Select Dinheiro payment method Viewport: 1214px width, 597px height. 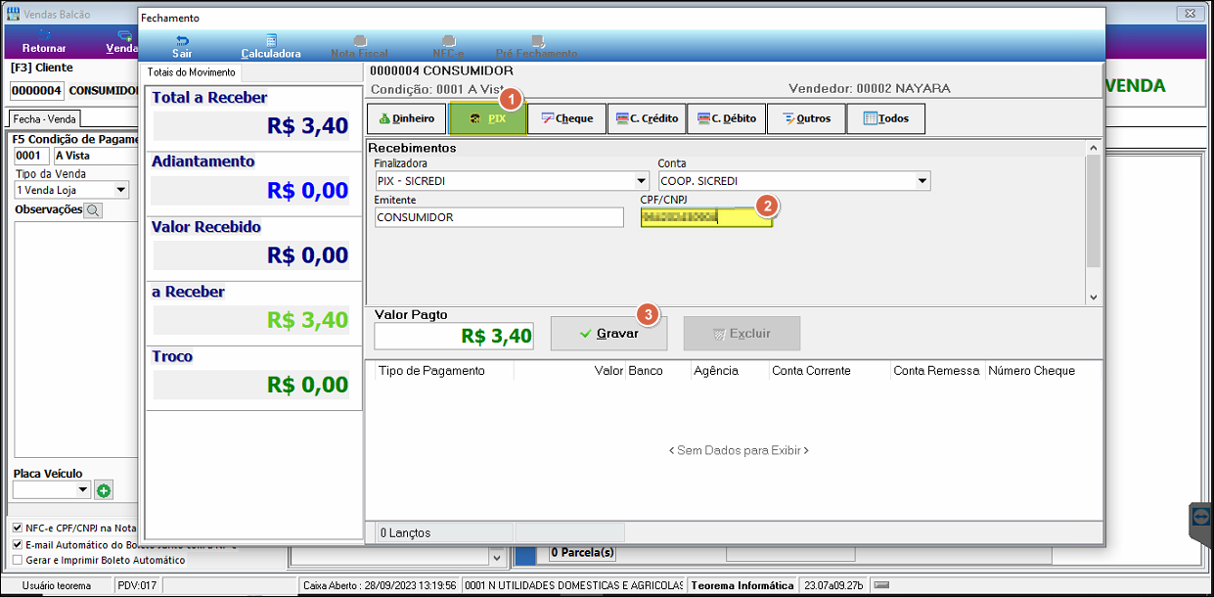coord(406,118)
